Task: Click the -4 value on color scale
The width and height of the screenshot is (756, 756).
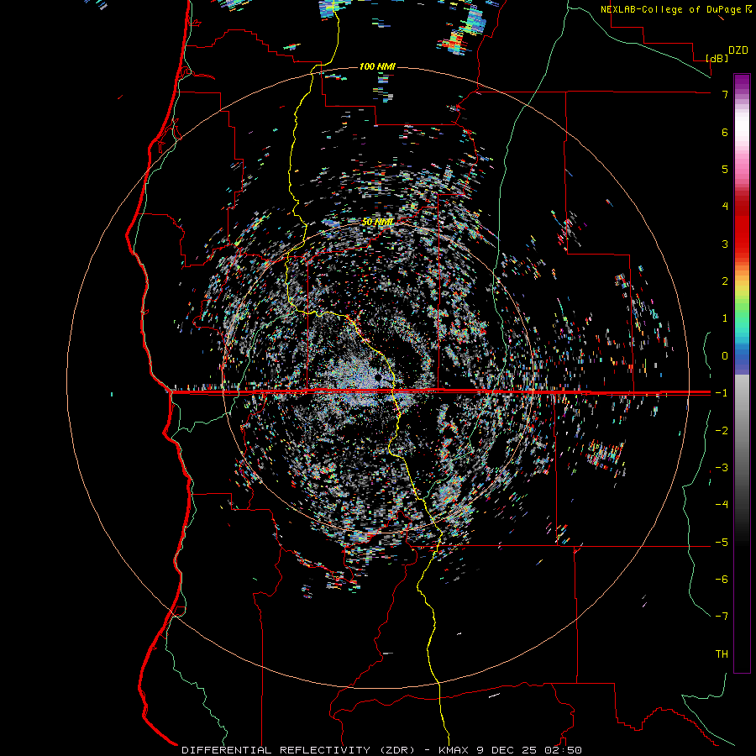Action: pos(722,505)
